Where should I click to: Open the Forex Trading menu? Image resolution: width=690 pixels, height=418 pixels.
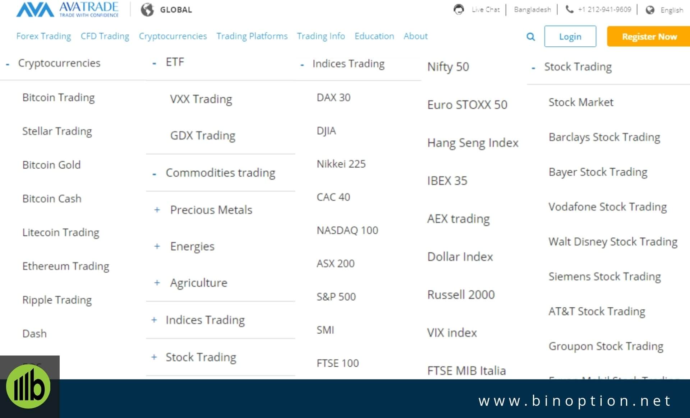[43, 36]
